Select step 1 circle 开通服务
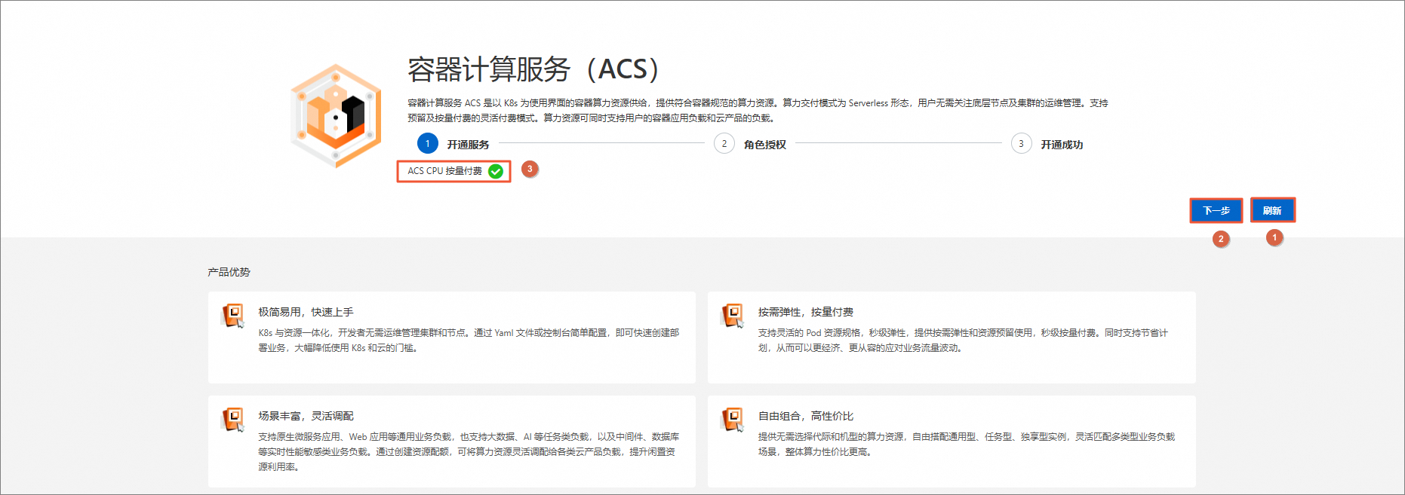This screenshot has width=1405, height=495. click(x=427, y=143)
